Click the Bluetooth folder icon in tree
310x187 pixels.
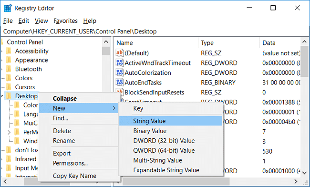click(9, 69)
